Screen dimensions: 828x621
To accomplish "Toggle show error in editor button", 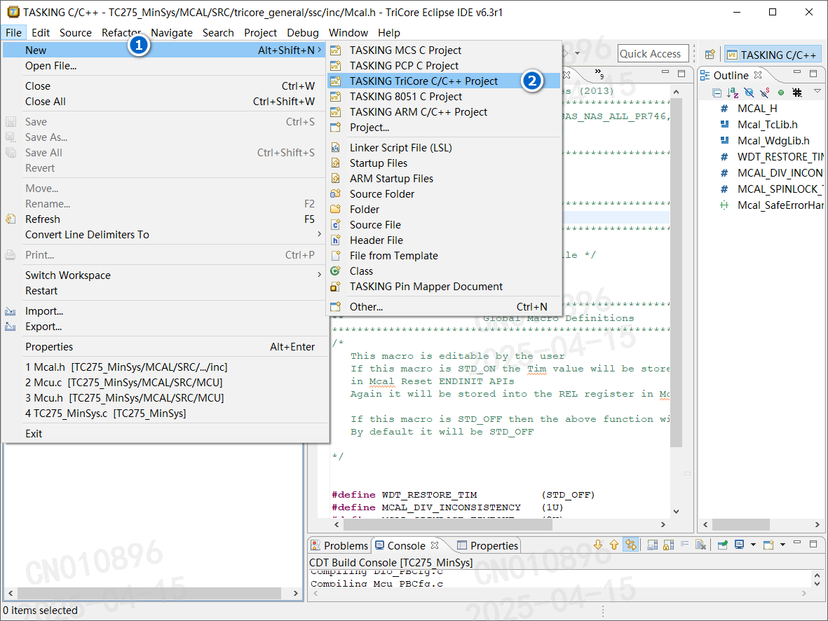I will pos(630,545).
